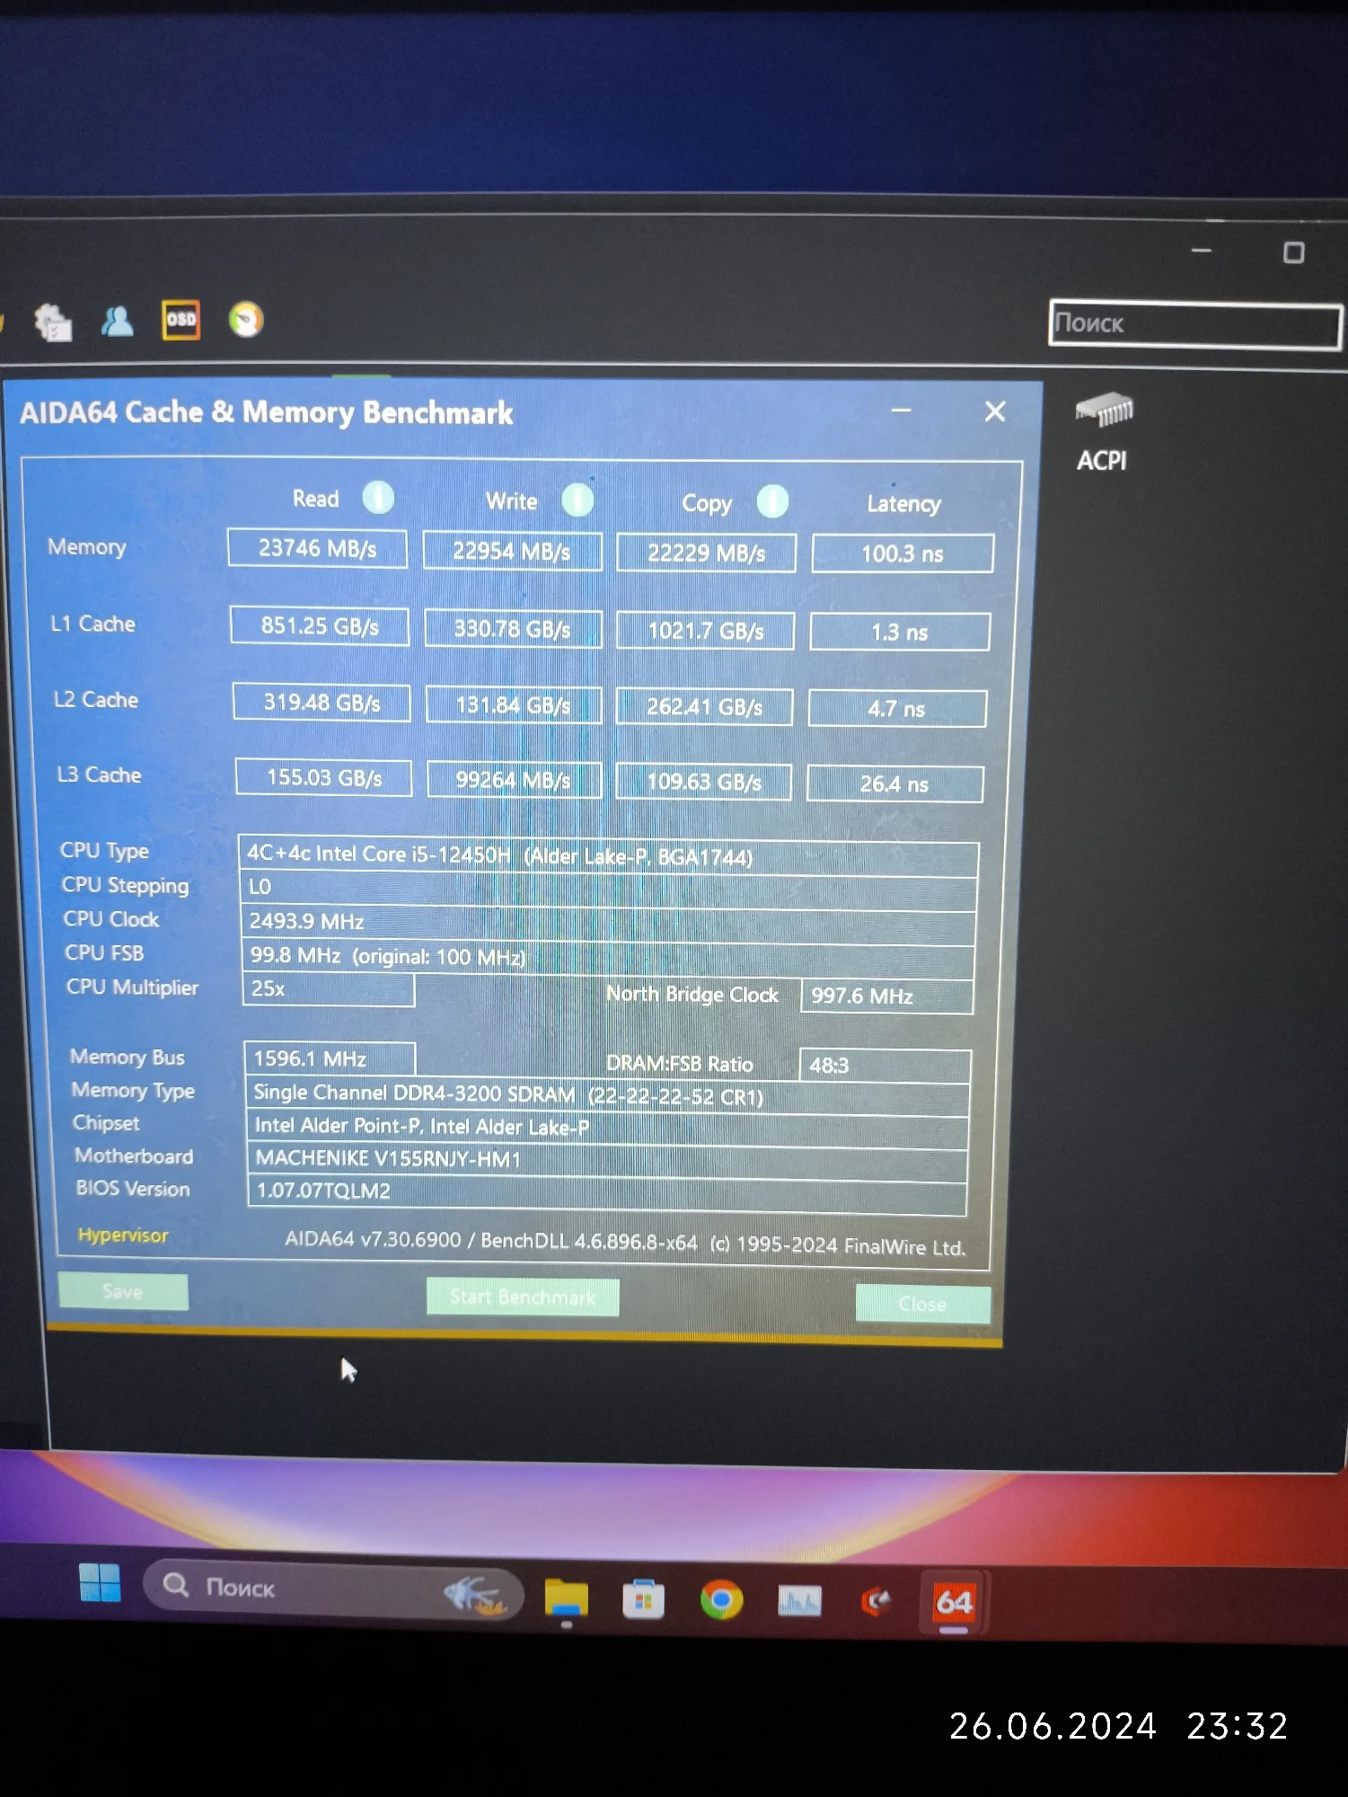The height and width of the screenshot is (1797, 1348).
Task: Click the Write column header
Action: [x=511, y=501]
